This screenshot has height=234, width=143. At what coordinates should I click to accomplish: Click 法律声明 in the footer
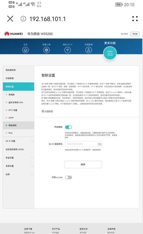(x=111, y=229)
